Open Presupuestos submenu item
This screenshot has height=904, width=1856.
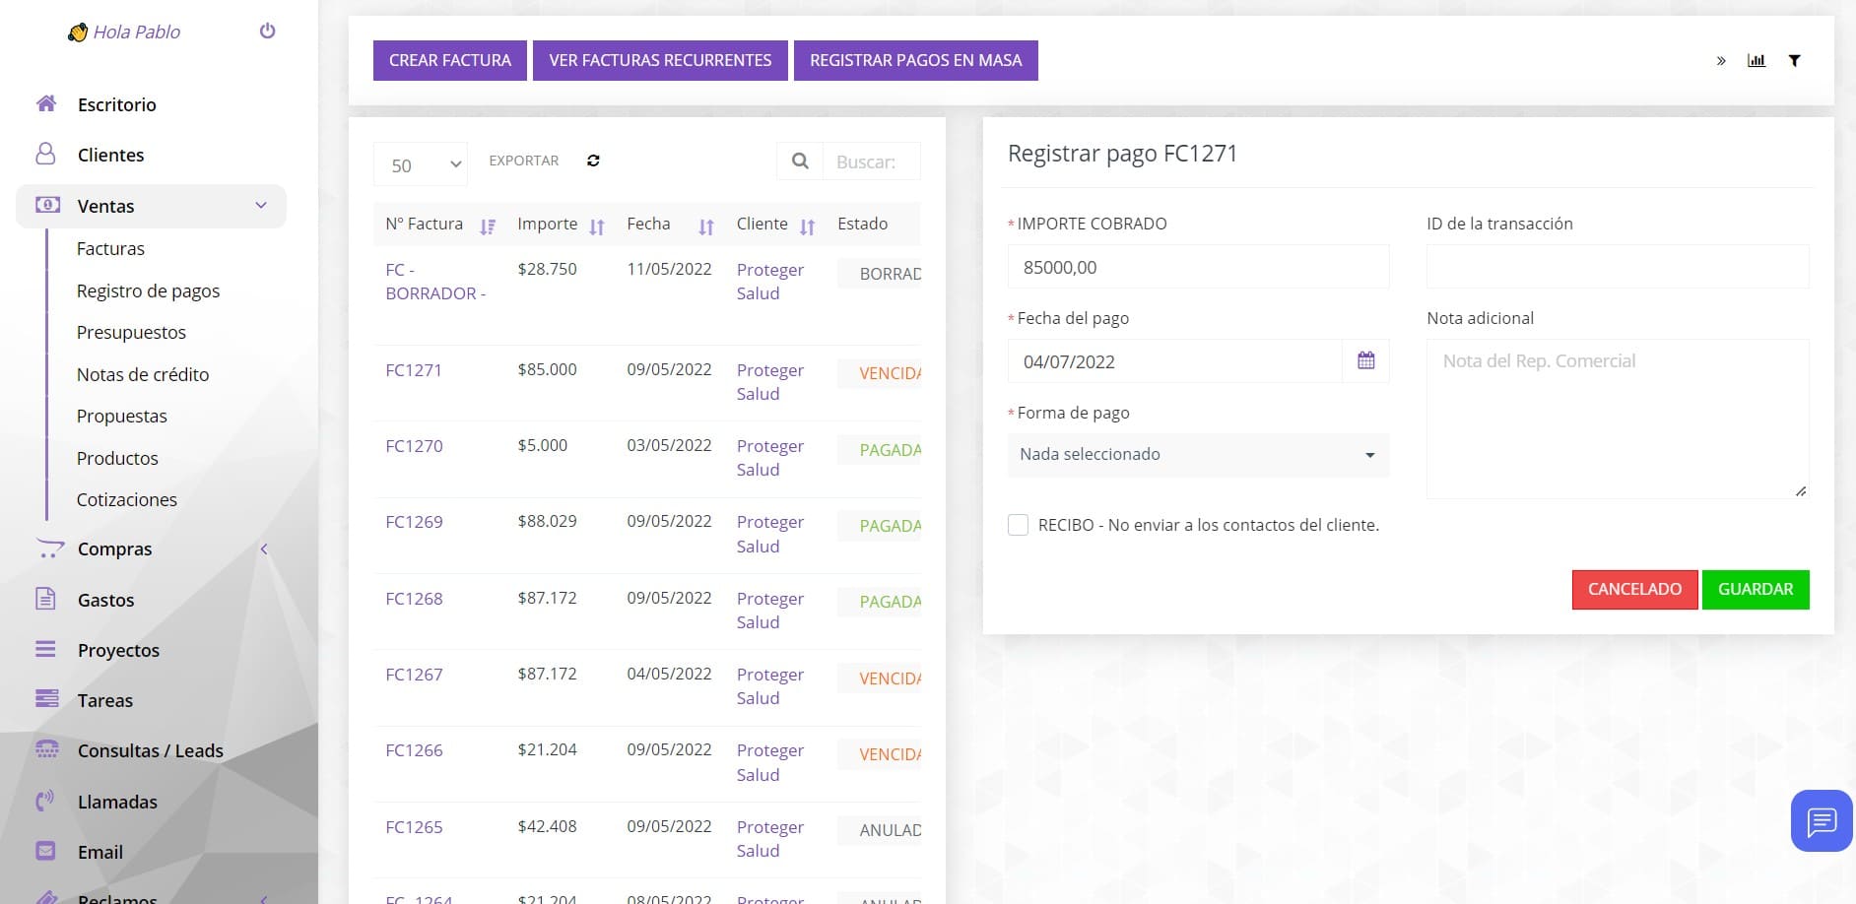131,332
